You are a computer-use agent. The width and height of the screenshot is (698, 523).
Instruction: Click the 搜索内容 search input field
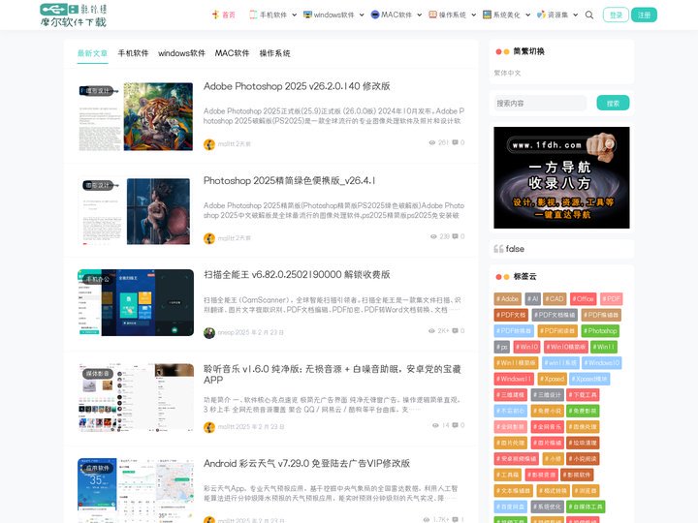tap(540, 104)
